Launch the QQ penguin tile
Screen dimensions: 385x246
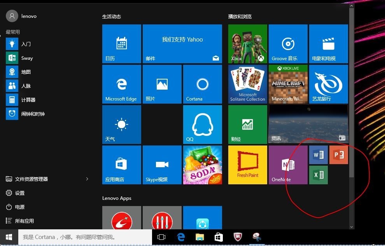(203, 125)
